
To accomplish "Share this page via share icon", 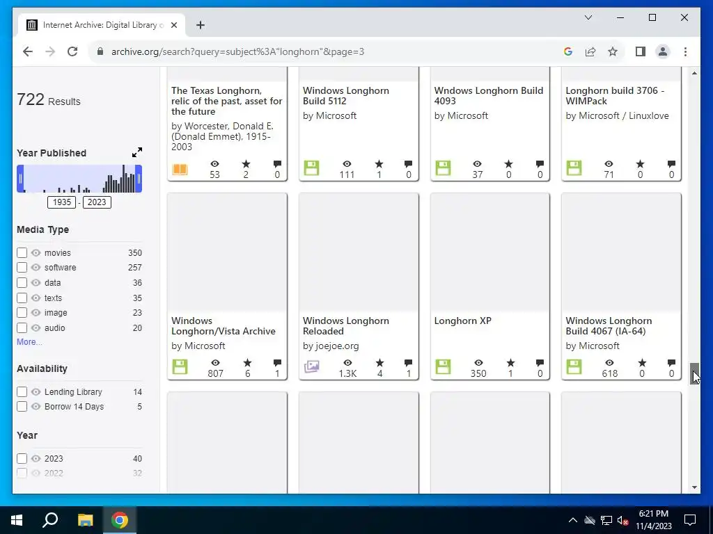I will point(590,51).
